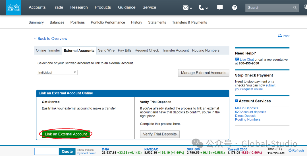Click the DJIA index link
Viewport: 307px width, 156px height.
[x=105, y=149]
